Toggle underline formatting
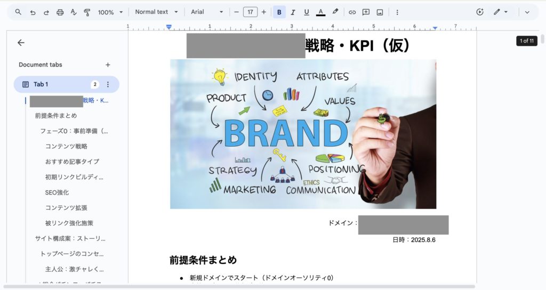The image size is (546, 290). (x=307, y=12)
